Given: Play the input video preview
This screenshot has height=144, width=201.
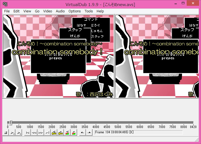Looking at the screenshot, I should [x=12, y=132].
